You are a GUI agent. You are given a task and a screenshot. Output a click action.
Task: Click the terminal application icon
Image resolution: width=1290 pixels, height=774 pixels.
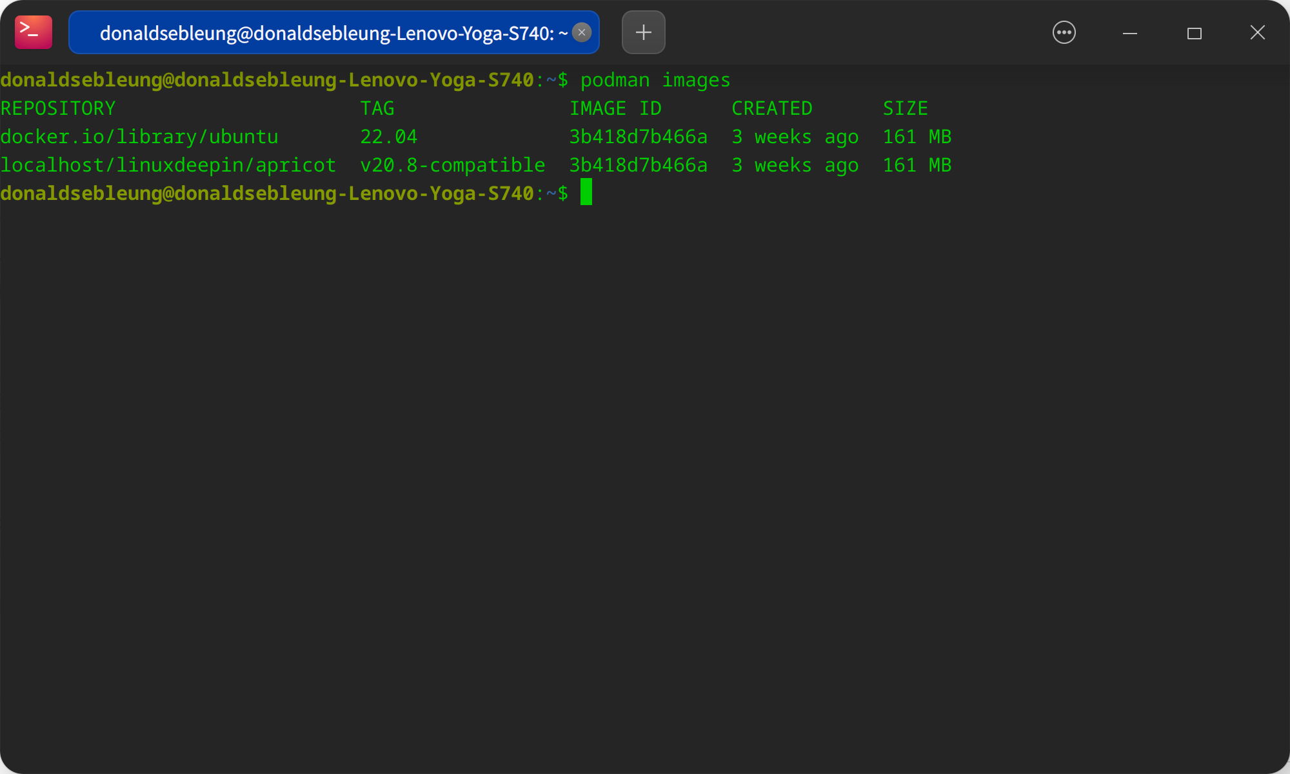coord(33,32)
